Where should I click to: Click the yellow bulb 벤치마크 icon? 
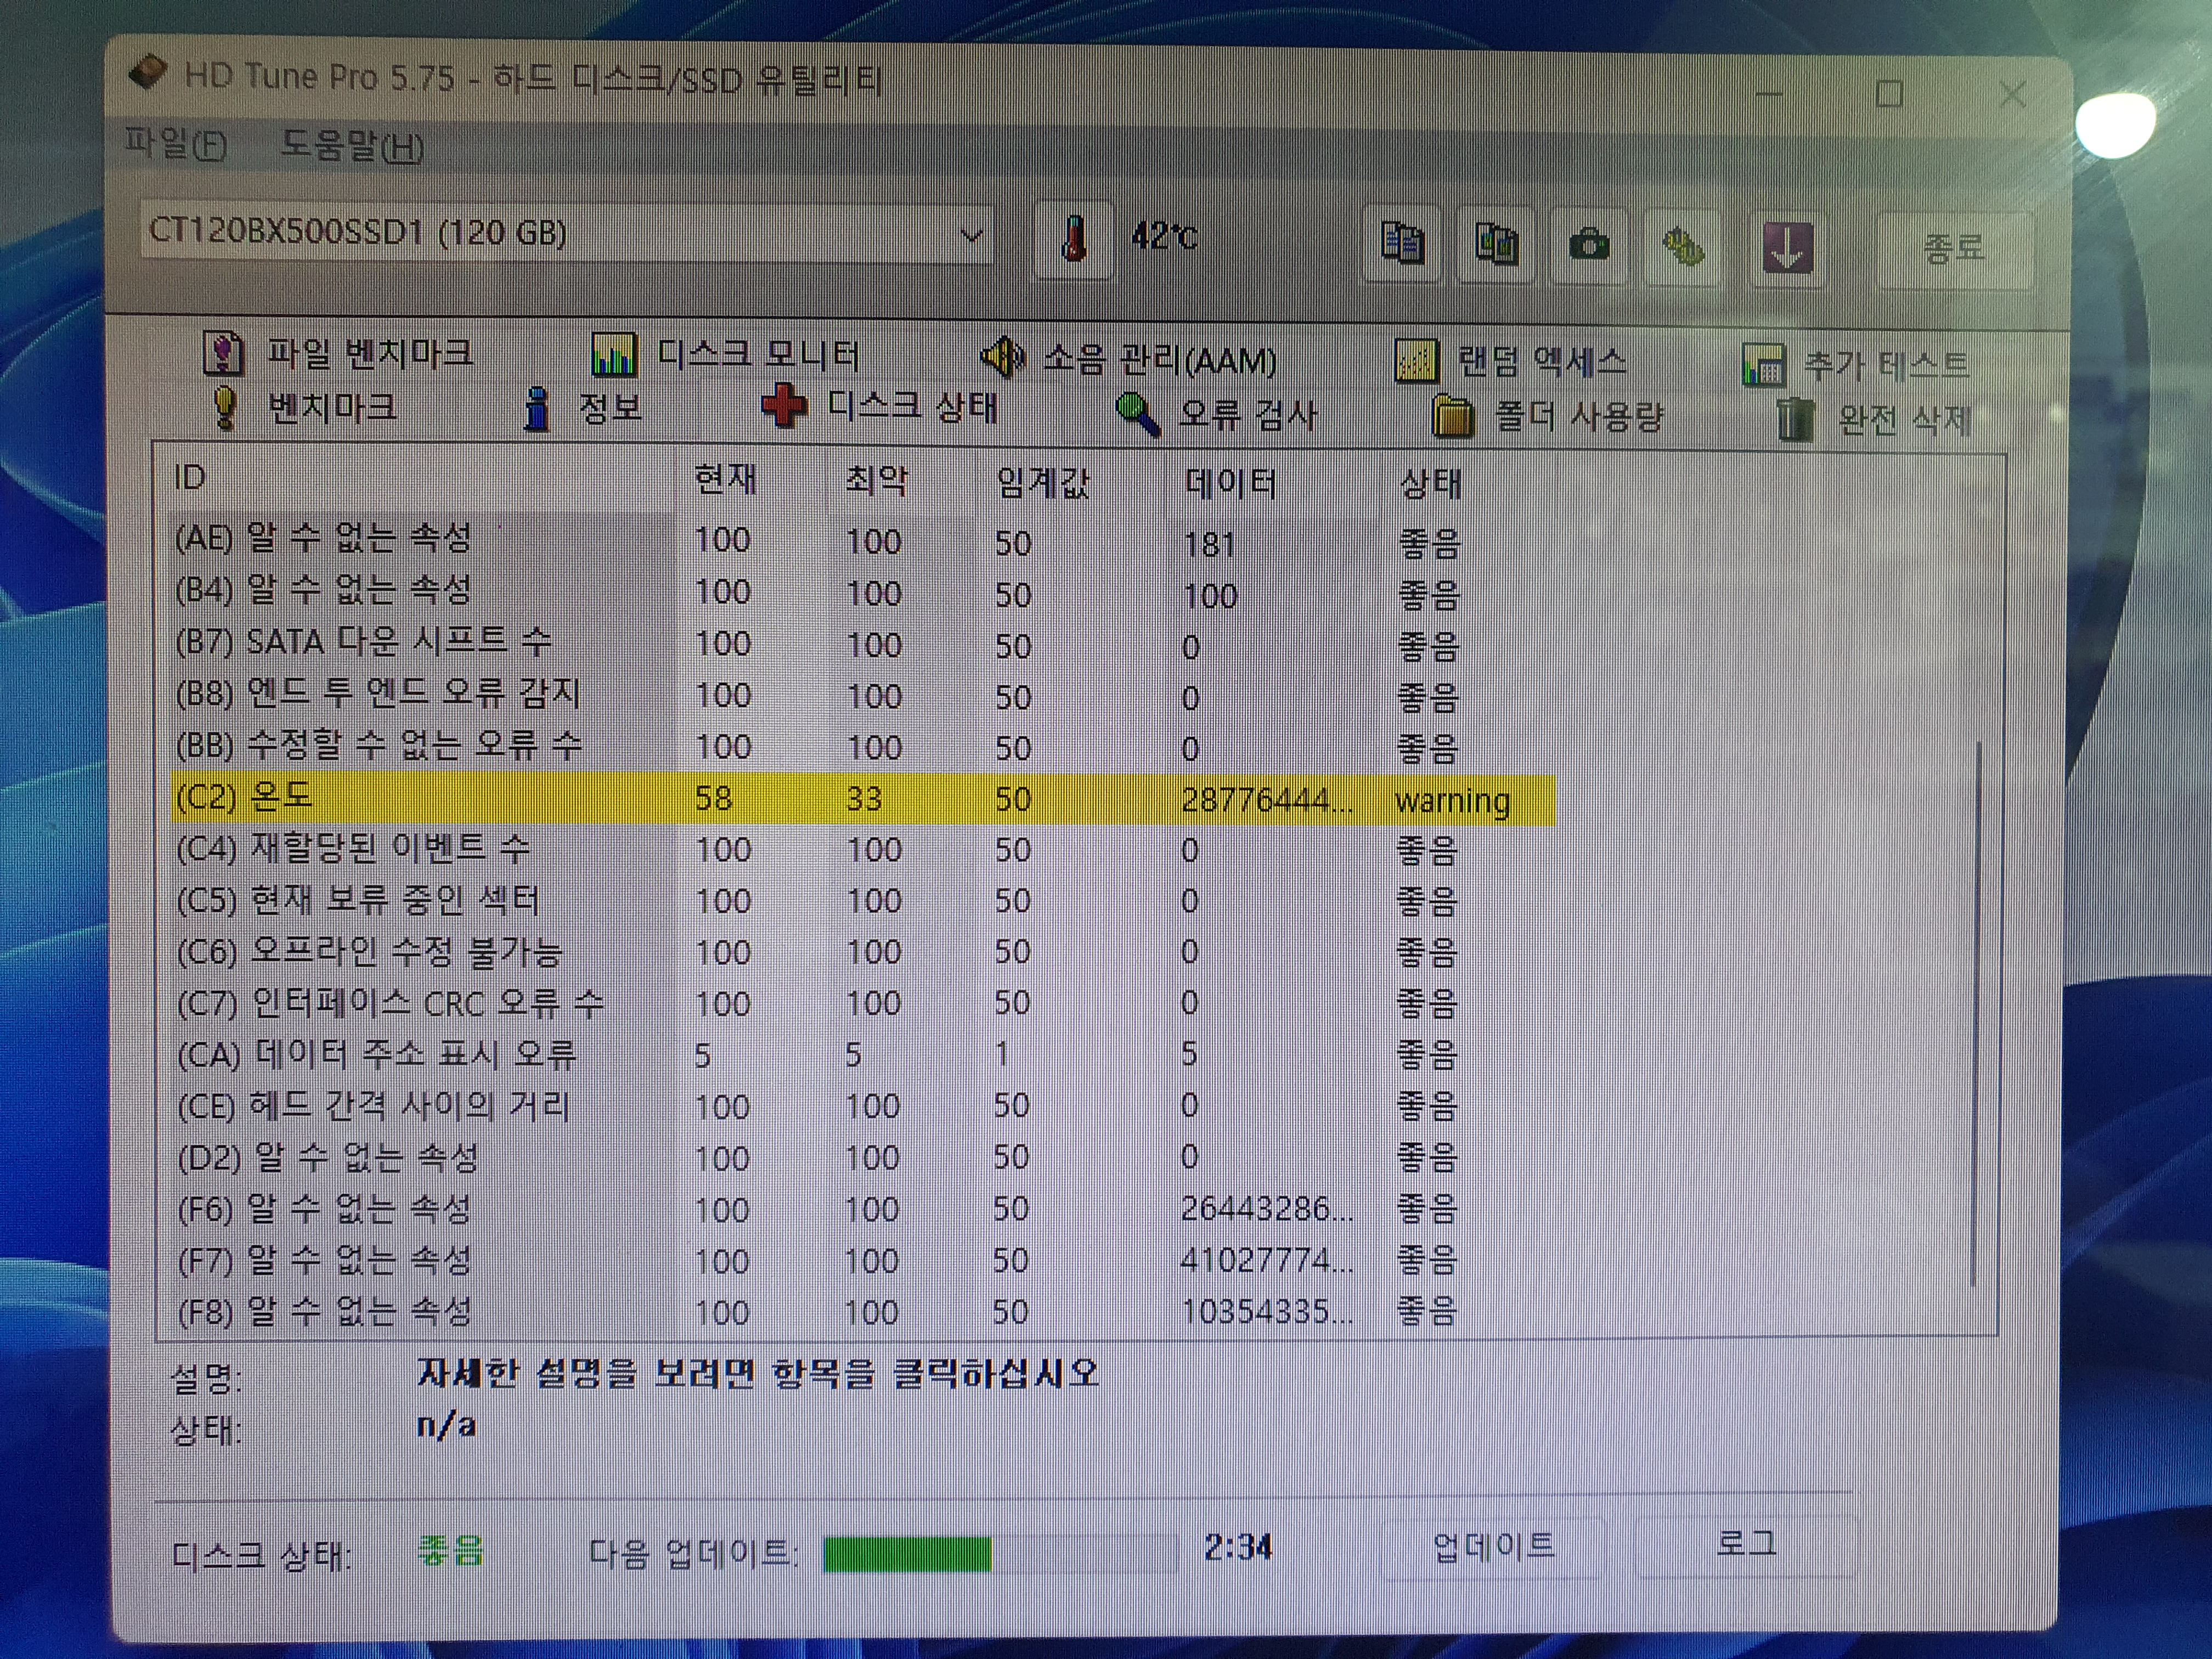[x=226, y=408]
